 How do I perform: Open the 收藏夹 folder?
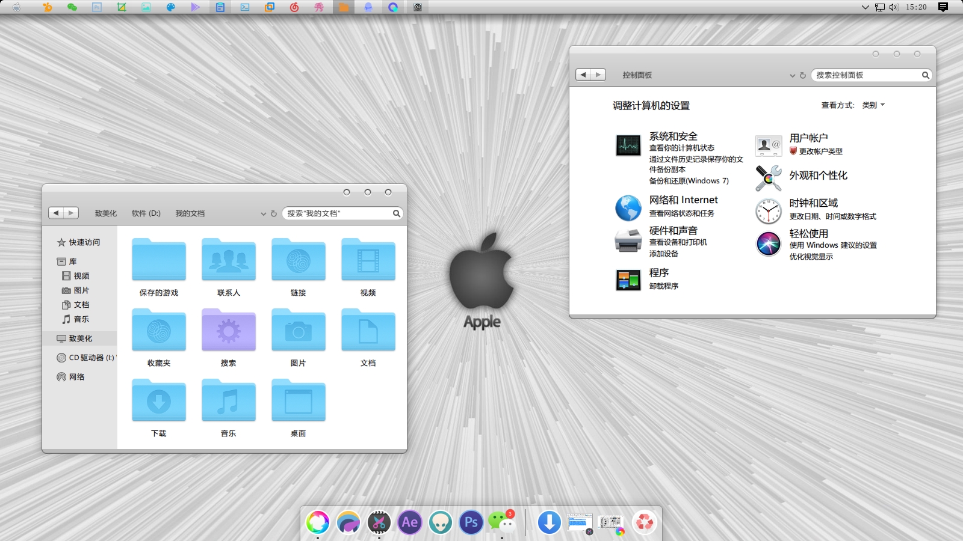(159, 338)
